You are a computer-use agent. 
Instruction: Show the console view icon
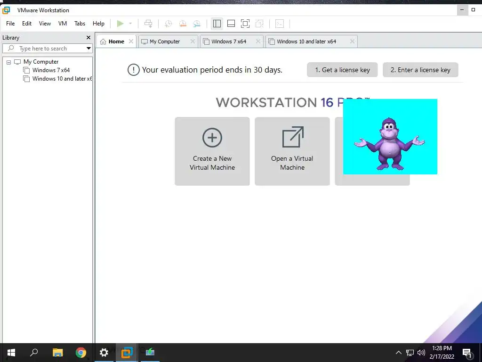(280, 24)
